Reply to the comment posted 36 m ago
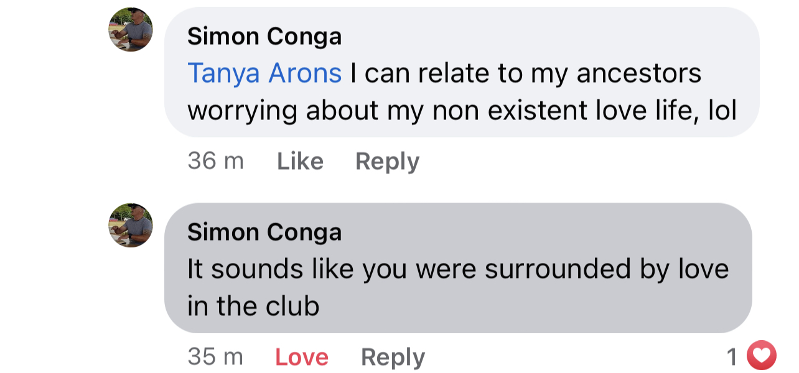The width and height of the screenshot is (799, 373). click(x=387, y=162)
